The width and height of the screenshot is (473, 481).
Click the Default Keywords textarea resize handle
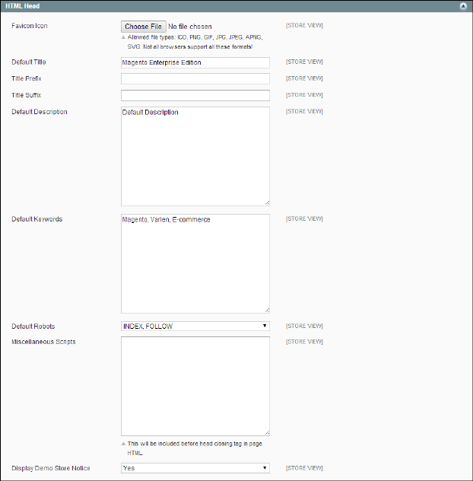[x=266, y=310]
